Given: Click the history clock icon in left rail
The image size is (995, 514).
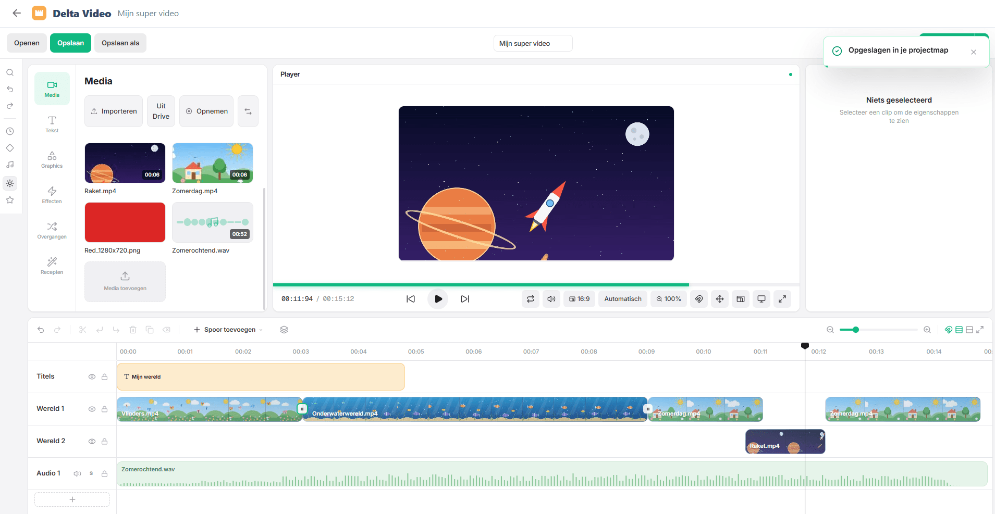Looking at the screenshot, I should [10, 131].
